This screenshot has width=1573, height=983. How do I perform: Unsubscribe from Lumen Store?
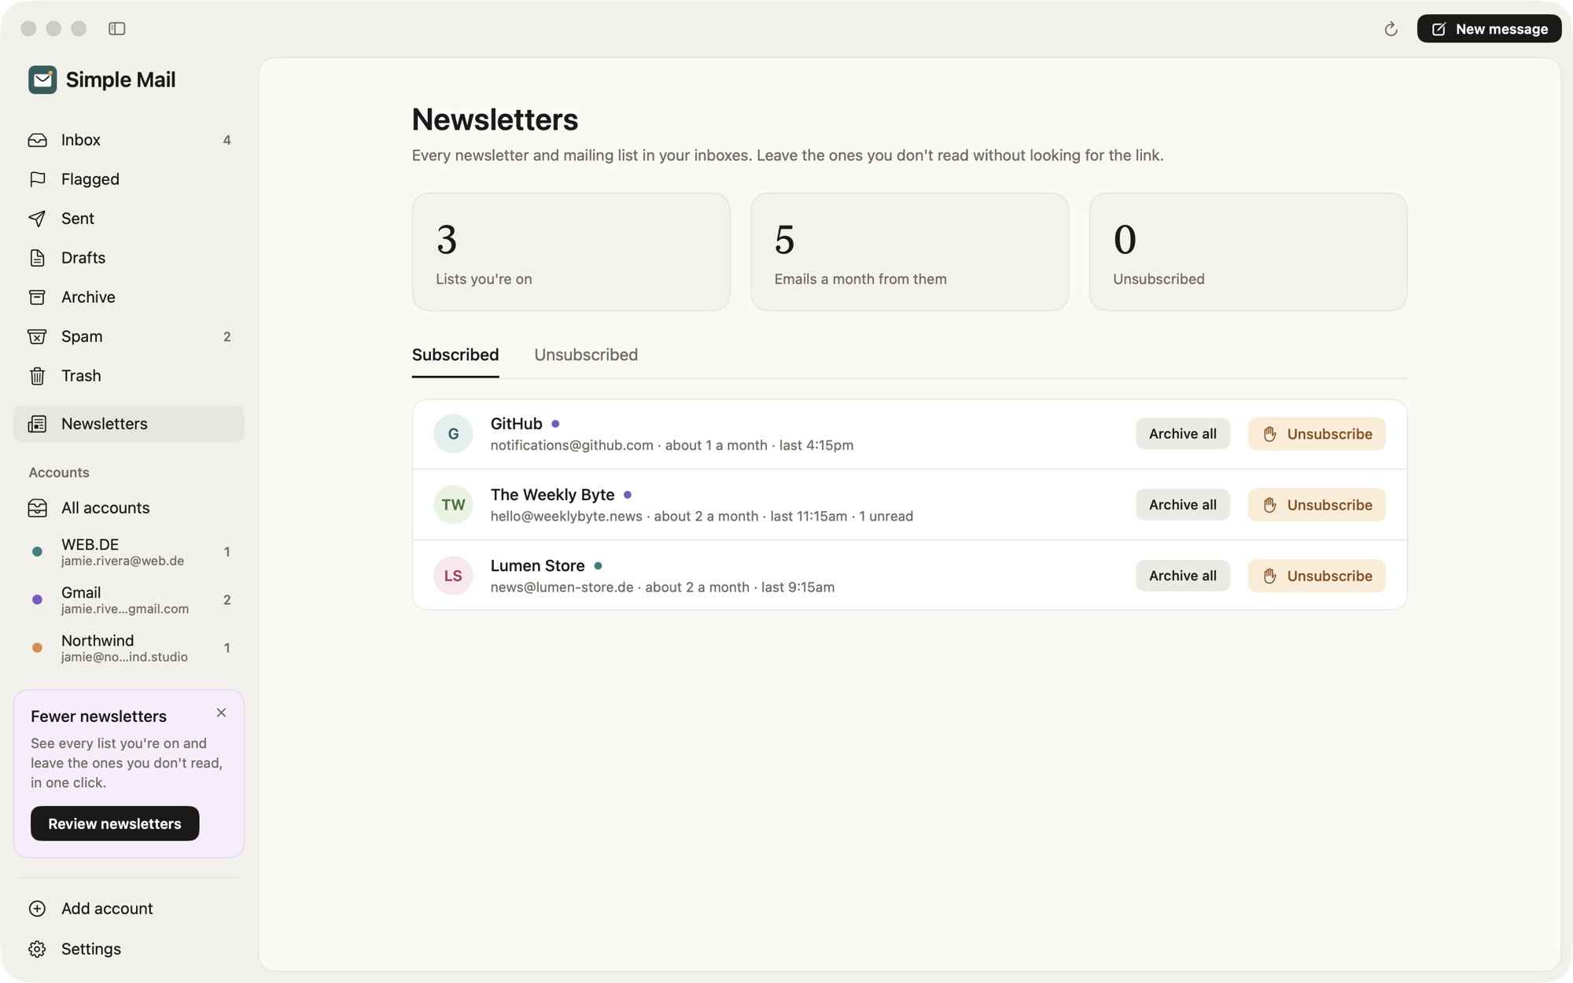click(x=1317, y=576)
